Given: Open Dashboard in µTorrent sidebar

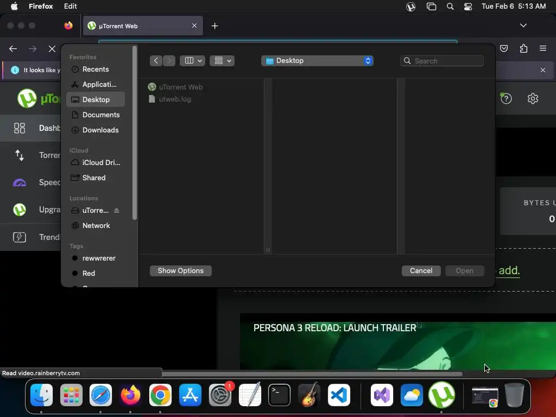Looking at the screenshot, I should point(30,128).
